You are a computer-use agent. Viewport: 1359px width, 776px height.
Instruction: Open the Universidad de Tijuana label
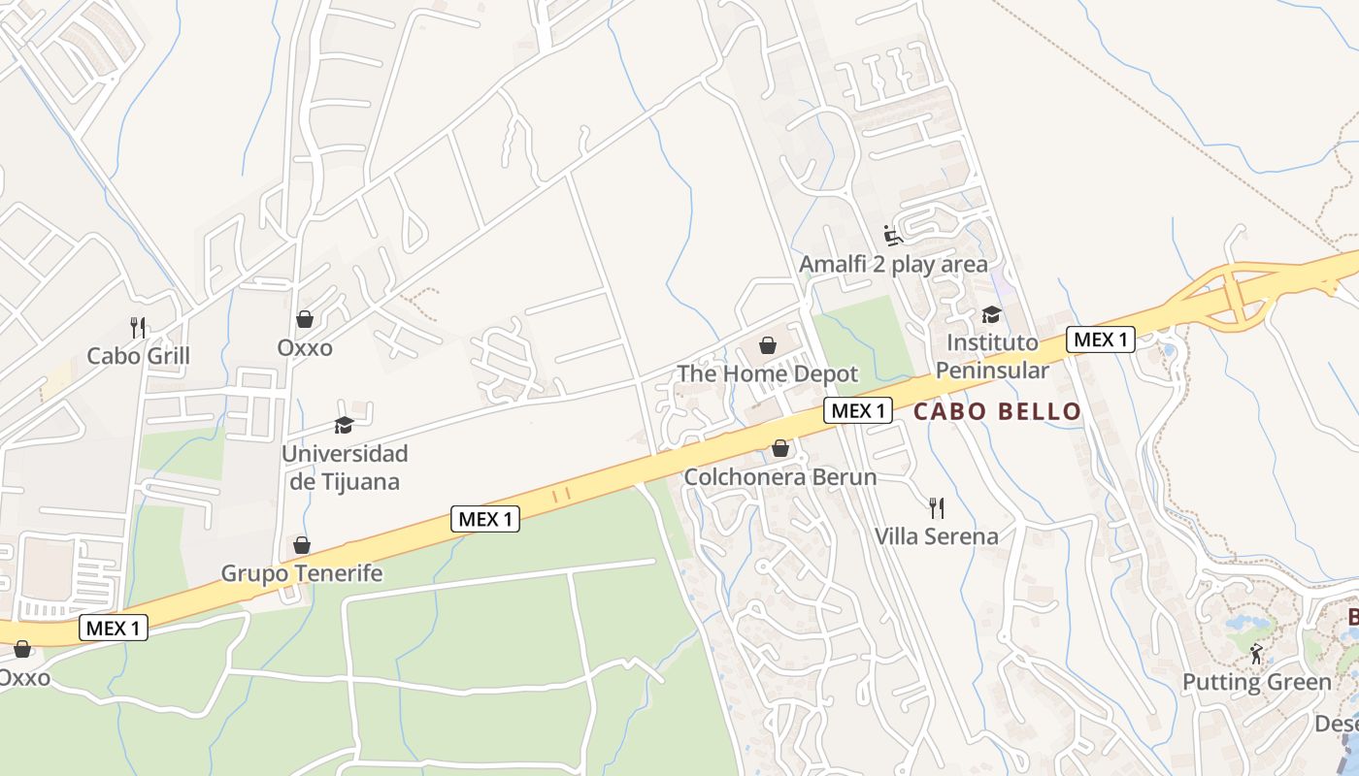345,468
